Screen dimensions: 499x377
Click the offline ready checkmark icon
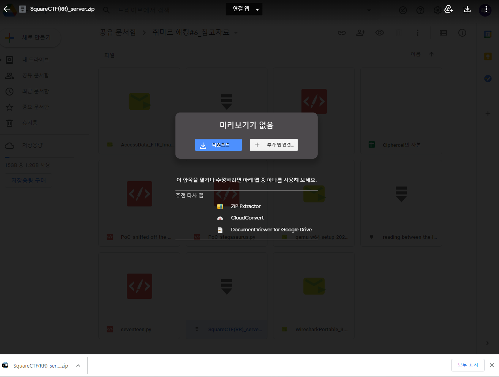point(403,10)
